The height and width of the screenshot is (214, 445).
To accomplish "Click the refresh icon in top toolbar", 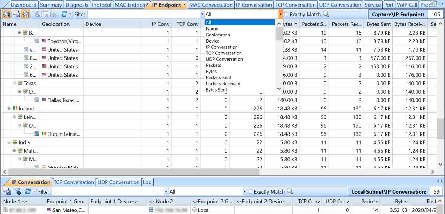I will (64, 15).
